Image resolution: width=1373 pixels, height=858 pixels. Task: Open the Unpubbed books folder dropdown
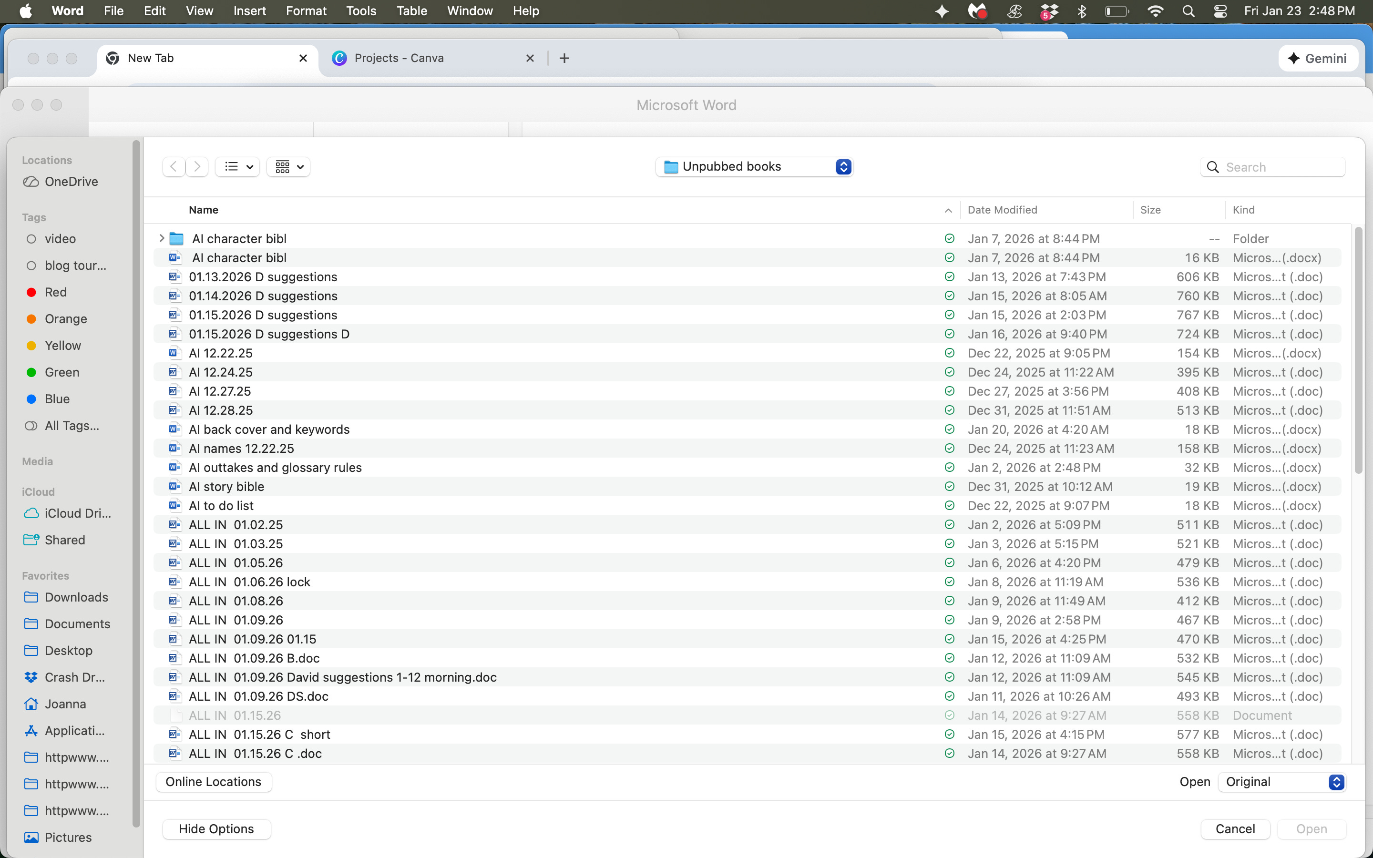click(x=754, y=167)
